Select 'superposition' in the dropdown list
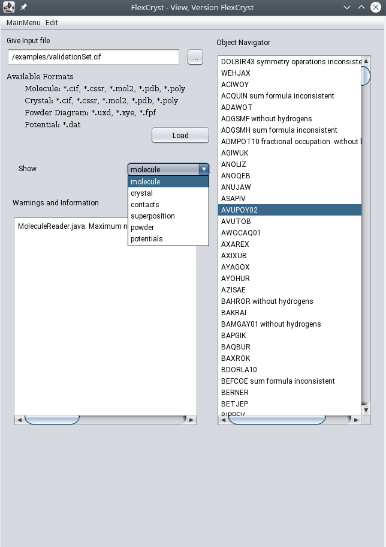Image resolution: width=386 pixels, height=547 pixels. tap(168, 216)
